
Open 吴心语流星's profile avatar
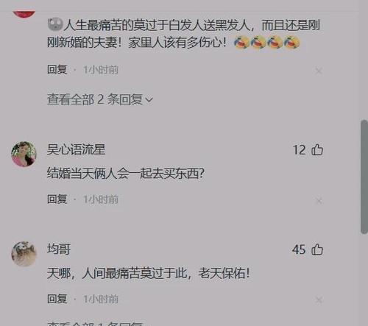click(24, 154)
